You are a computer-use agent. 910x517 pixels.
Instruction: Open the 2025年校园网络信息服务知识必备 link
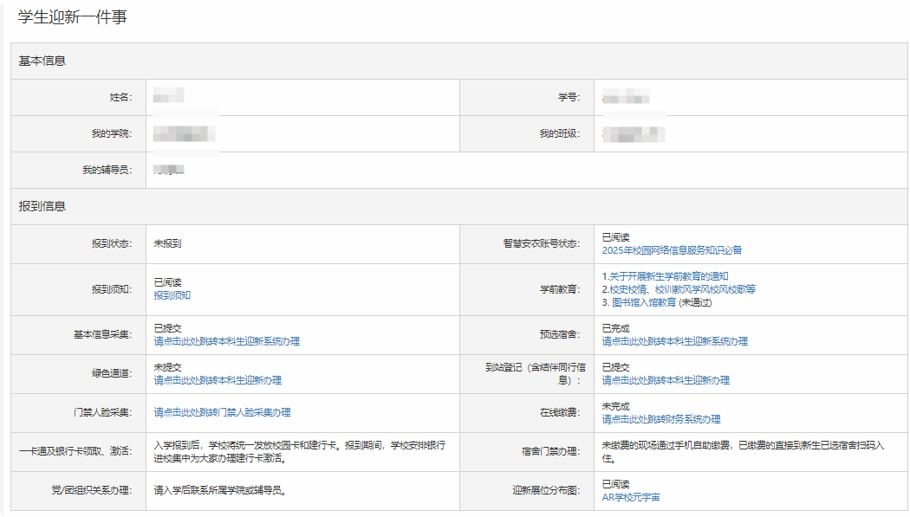click(672, 250)
